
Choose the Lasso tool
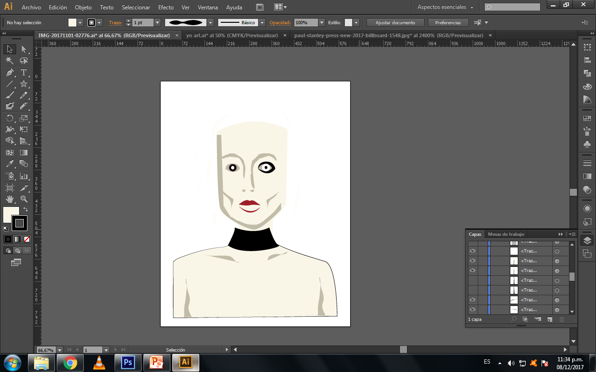point(23,61)
